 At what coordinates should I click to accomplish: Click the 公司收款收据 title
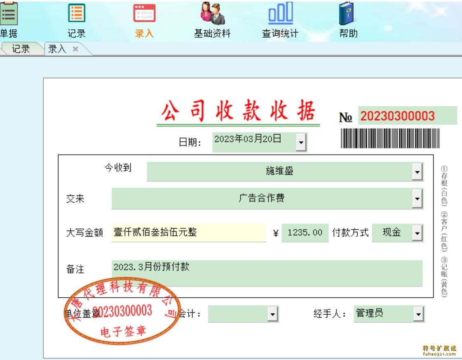click(x=238, y=111)
